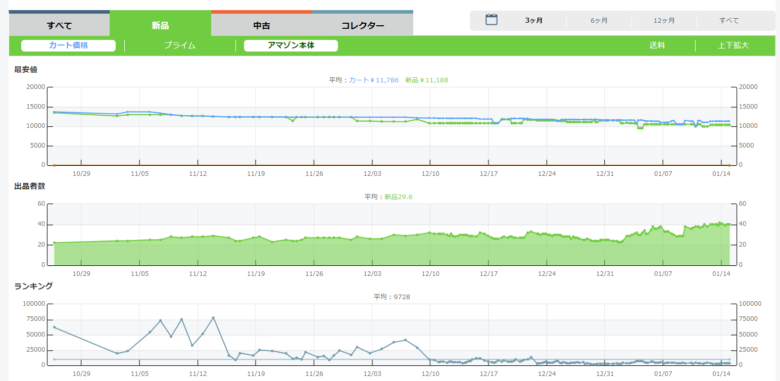
Task: Show all history with すべて period
Action: tap(729, 21)
